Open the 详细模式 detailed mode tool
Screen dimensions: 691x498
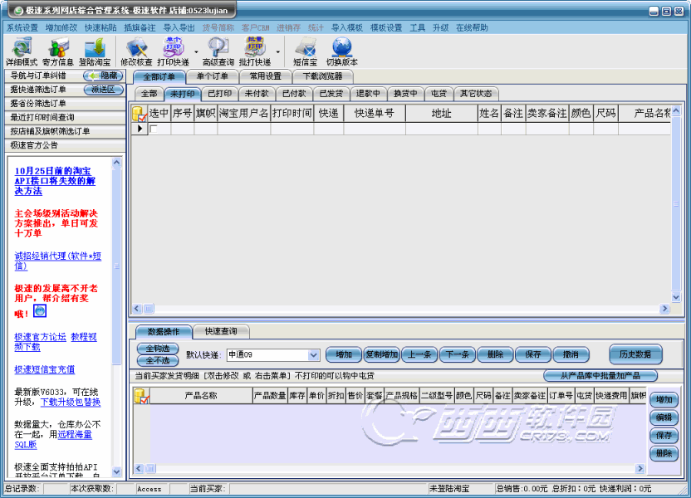tap(21, 52)
